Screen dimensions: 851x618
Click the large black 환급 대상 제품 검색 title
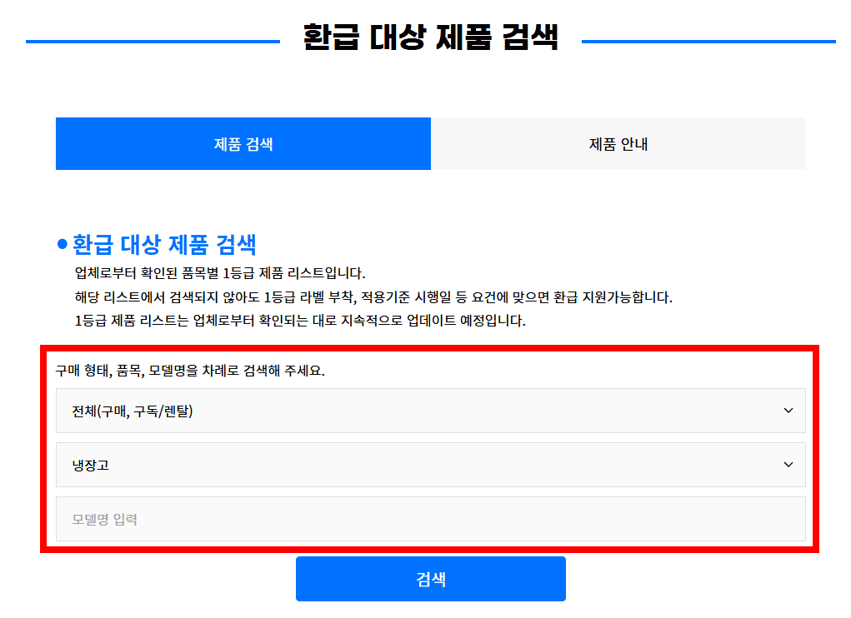coord(430,38)
